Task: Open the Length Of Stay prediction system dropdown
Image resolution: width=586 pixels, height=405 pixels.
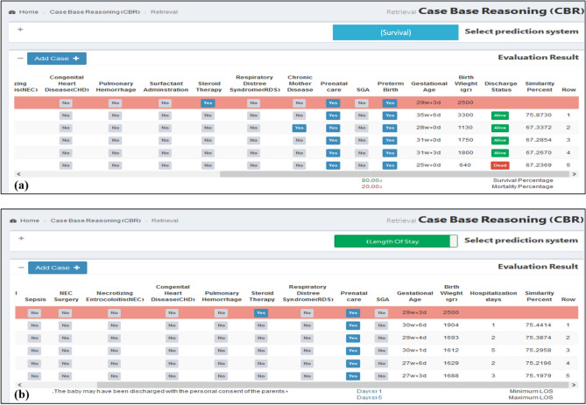Action: pyautogui.click(x=395, y=241)
